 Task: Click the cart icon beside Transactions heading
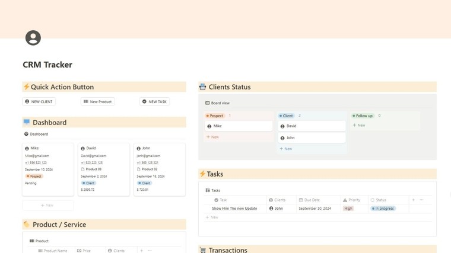pyautogui.click(x=203, y=250)
